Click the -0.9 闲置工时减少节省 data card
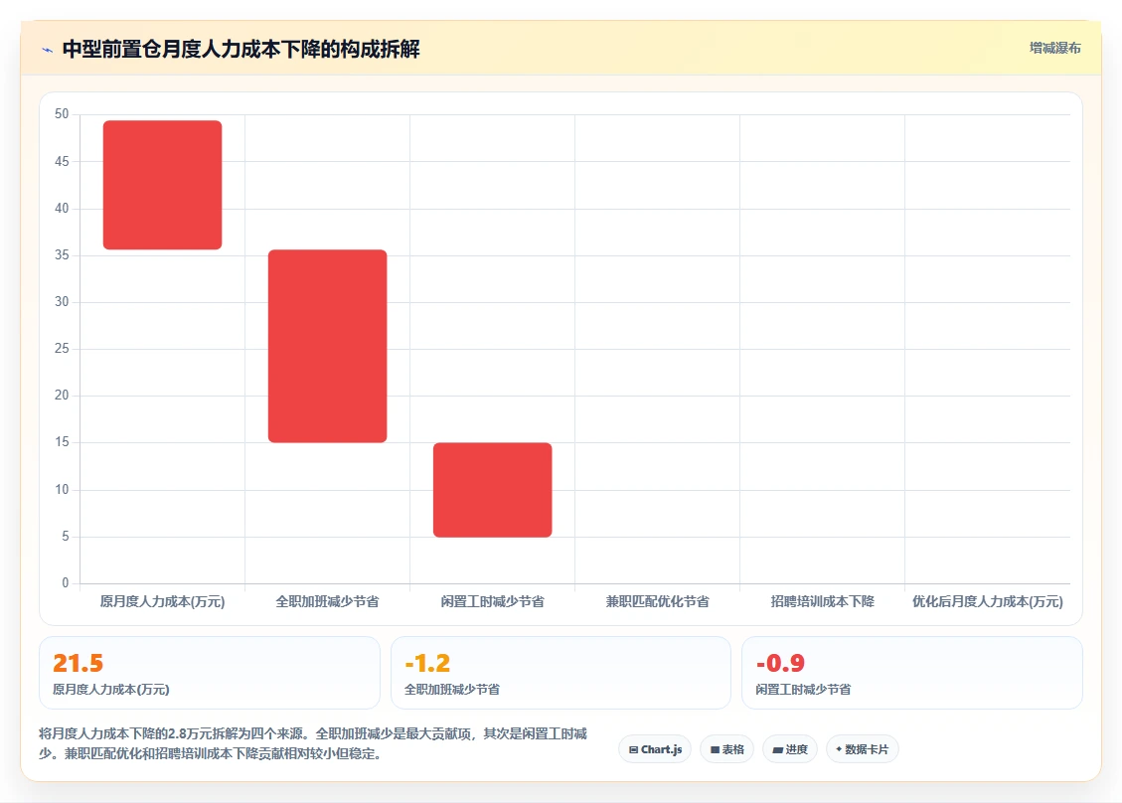Viewport: 1122px width, 803px height. point(911,673)
